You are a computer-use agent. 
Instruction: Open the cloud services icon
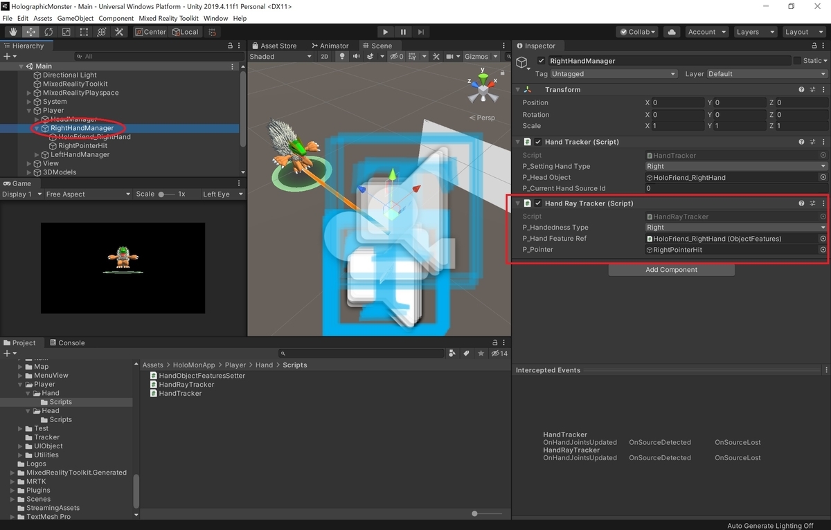pos(671,32)
